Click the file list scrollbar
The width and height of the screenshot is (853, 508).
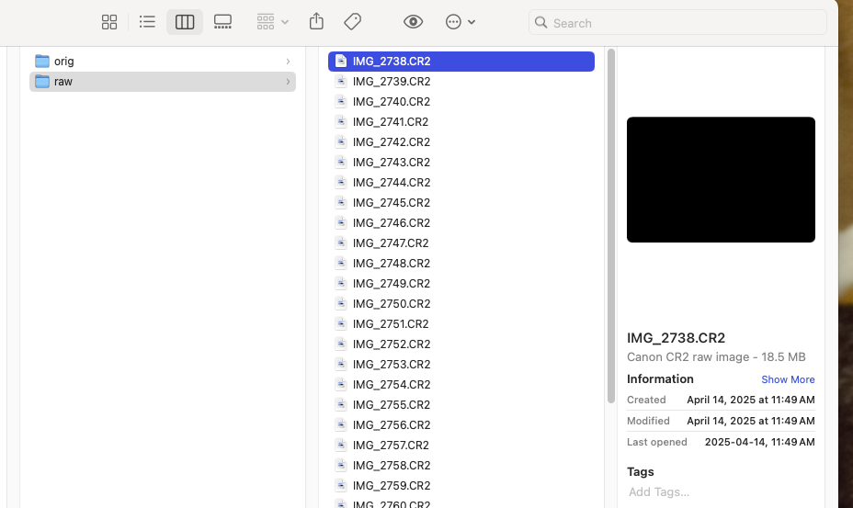pyautogui.click(x=611, y=226)
